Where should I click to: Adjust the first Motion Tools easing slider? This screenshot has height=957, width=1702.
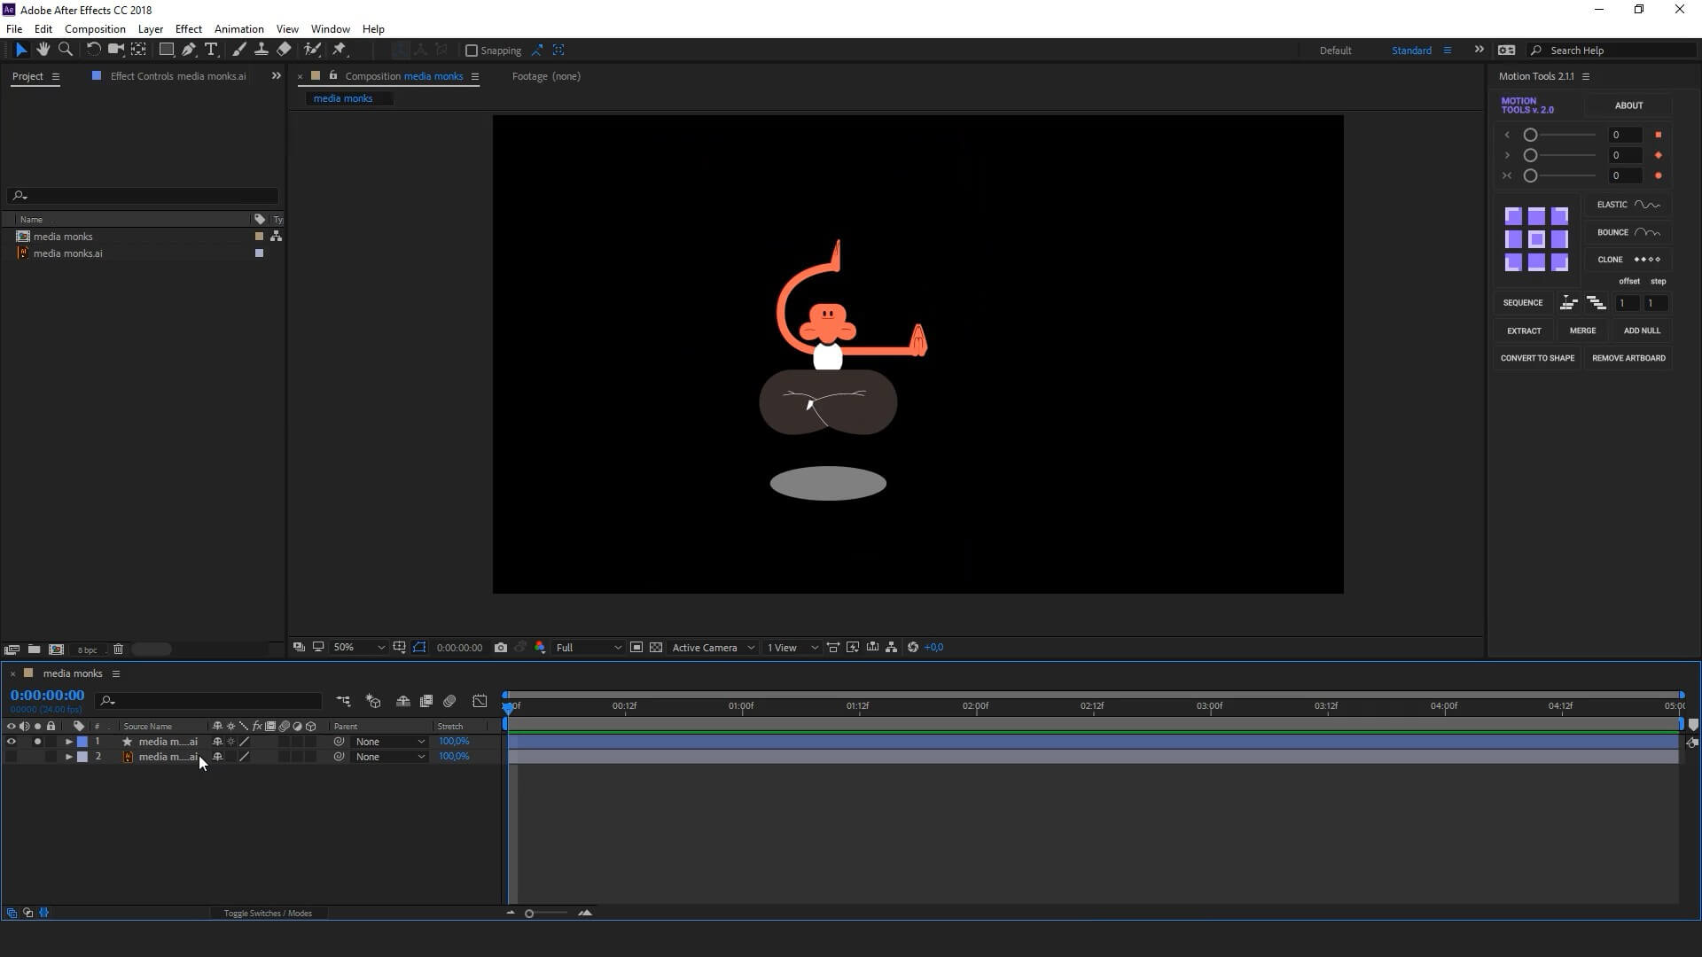pos(1530,135)
